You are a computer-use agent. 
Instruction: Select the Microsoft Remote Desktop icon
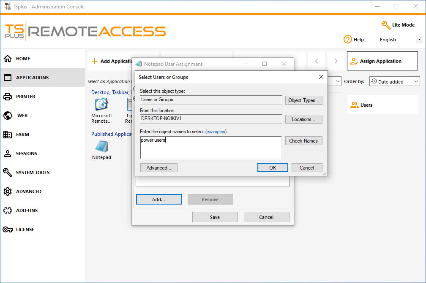pyautogui.click(x=101, y=104)
